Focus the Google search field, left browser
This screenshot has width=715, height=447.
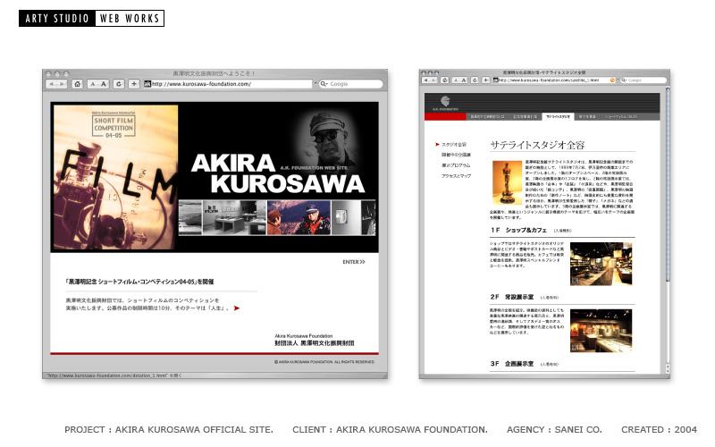[x=350, y=84]
